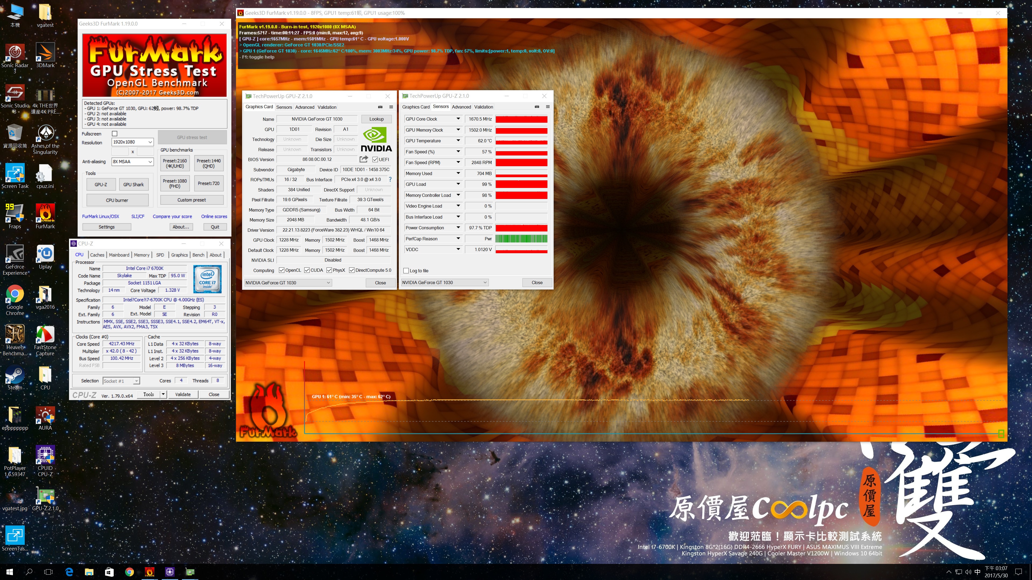Open the PotPlayer desktop shortcut
The image size is (1032, 580).
[x=15, y=461]
